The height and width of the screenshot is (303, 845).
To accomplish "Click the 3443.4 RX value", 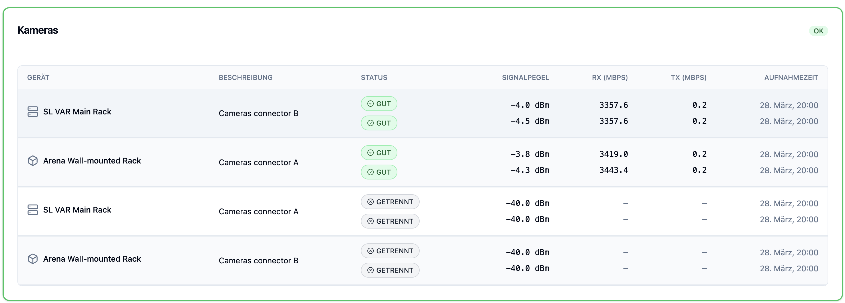I will [613, 170].
